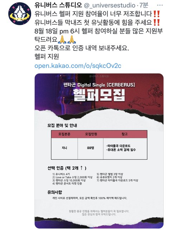Viewport: 172px width, 232px height.
Task: Open the attached 헬퍼모집 poster image
Action: point(99,151)
